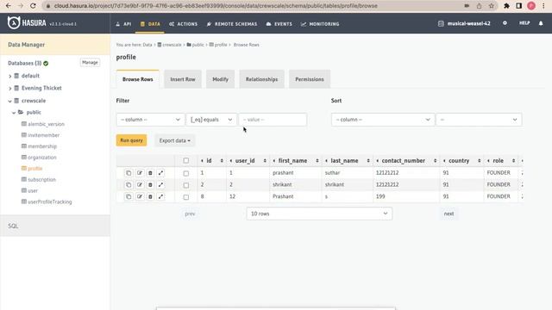Open the Monitoring navigation item
The image size is (552, 310).
(320, 24)
